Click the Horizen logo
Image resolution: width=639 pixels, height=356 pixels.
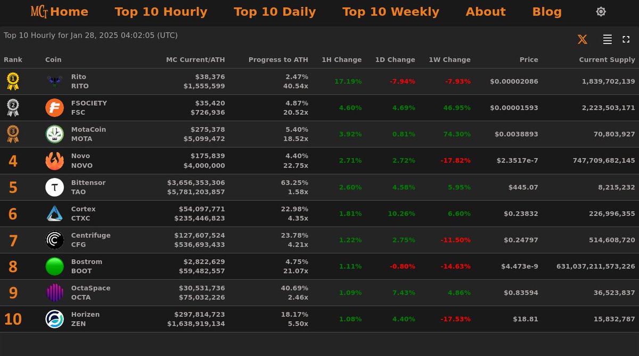(x=54, y=319)
